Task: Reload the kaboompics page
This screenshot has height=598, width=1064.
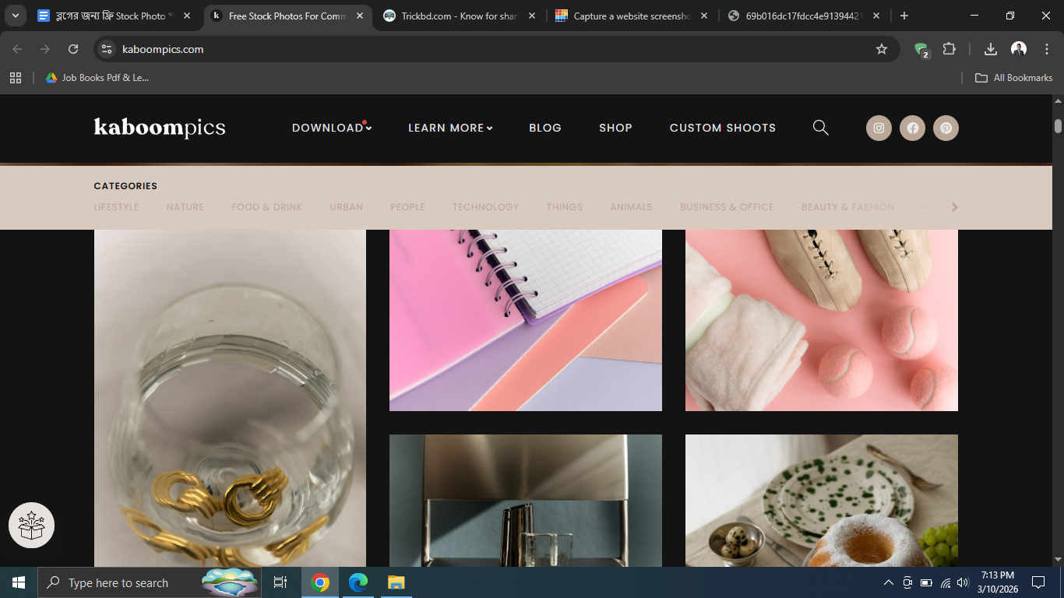Action: (73, 49)
